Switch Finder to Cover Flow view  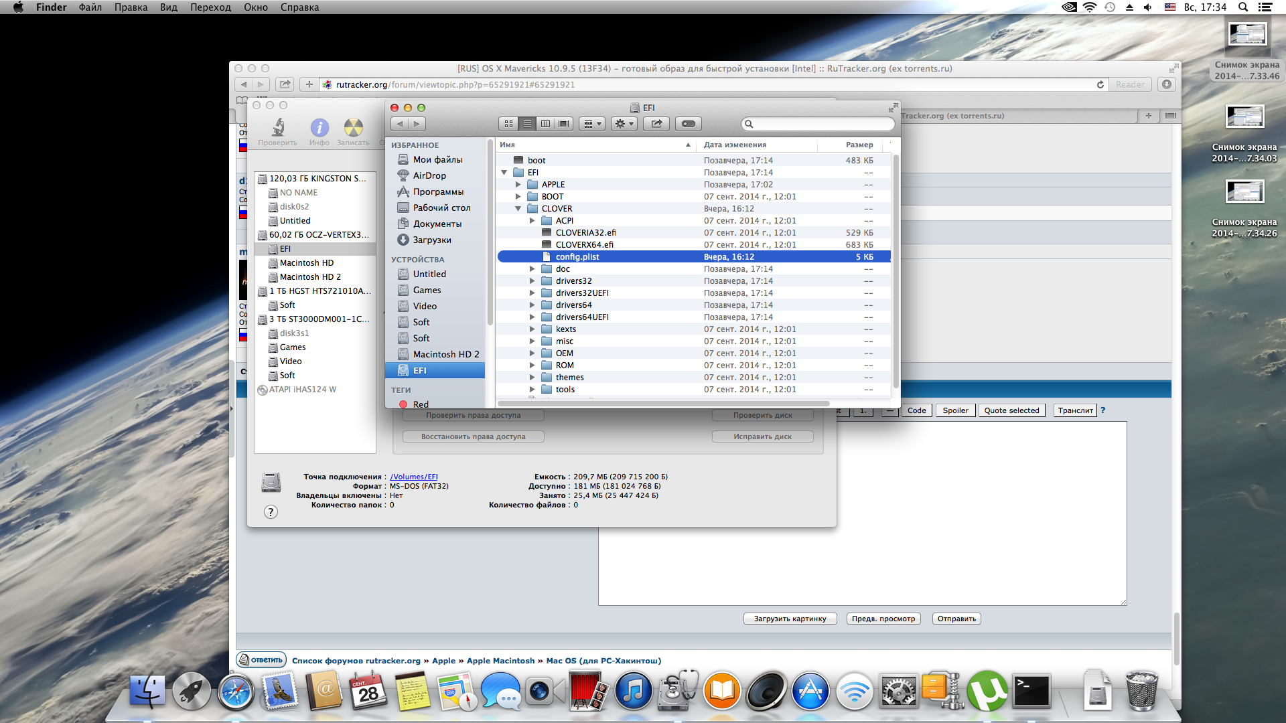(x=564, y=124)
